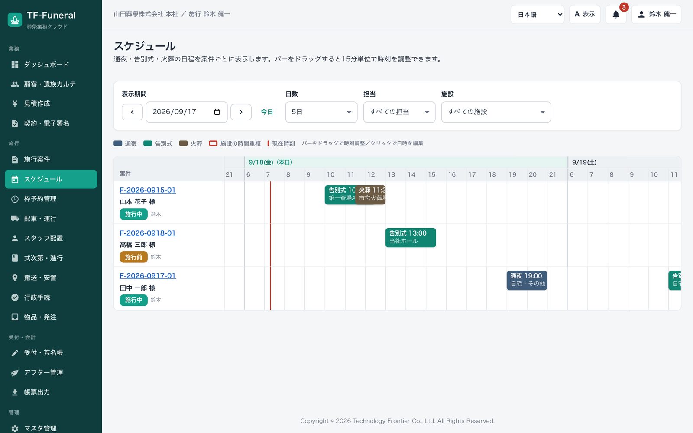Expand the すべての担当 dropdown
The image size is (693, 433).
[x=399, y=112]
